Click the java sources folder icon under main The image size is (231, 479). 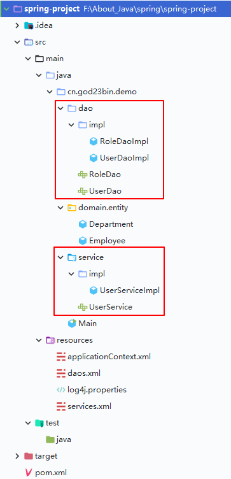pyautogui.click(x=50, y=75)
